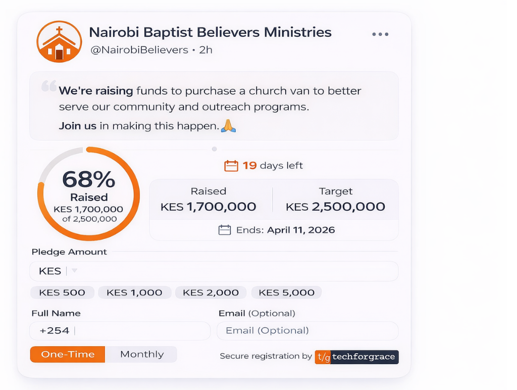Screen dimensions: 517x390
Task: Click the orange church profile avatar
Action: 59,41
